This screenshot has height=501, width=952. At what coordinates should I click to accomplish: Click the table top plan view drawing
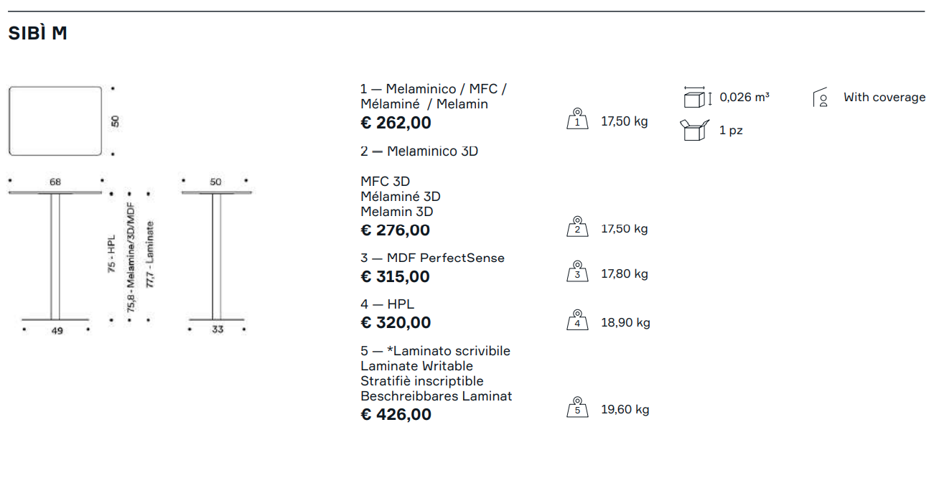coord(55,121)
